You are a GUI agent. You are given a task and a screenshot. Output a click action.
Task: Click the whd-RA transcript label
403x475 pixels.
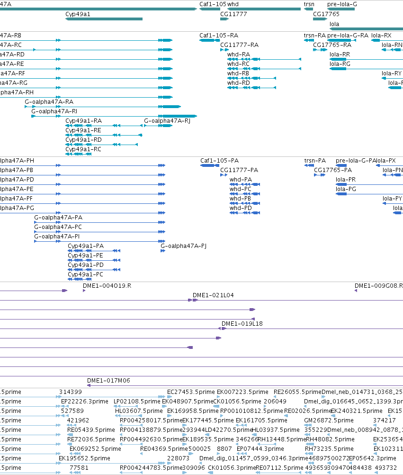(x=239, y=55)
